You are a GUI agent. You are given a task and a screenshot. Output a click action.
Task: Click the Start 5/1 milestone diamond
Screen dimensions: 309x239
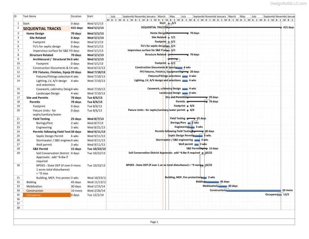169,23
